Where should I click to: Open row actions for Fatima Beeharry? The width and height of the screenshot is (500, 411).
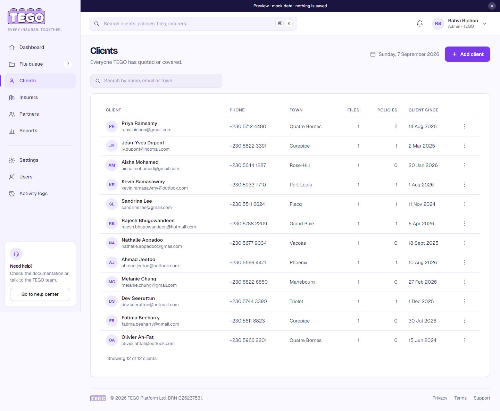pos(464,321)
